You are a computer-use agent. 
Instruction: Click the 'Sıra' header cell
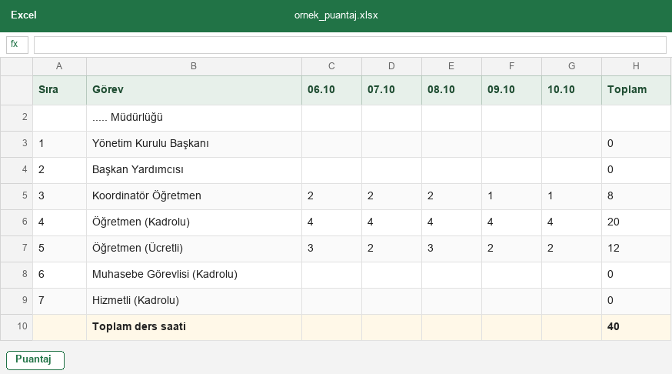(x=59, y=91)
